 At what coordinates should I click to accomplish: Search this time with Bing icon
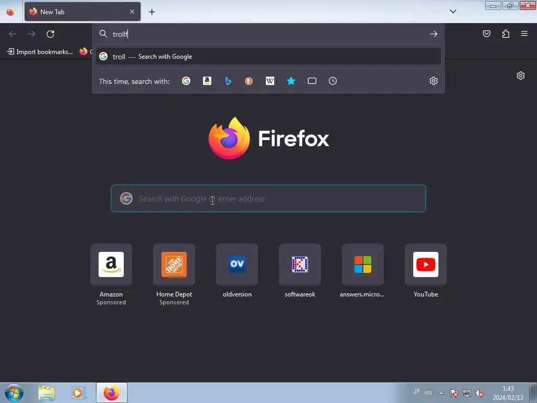tap(228, 81)
